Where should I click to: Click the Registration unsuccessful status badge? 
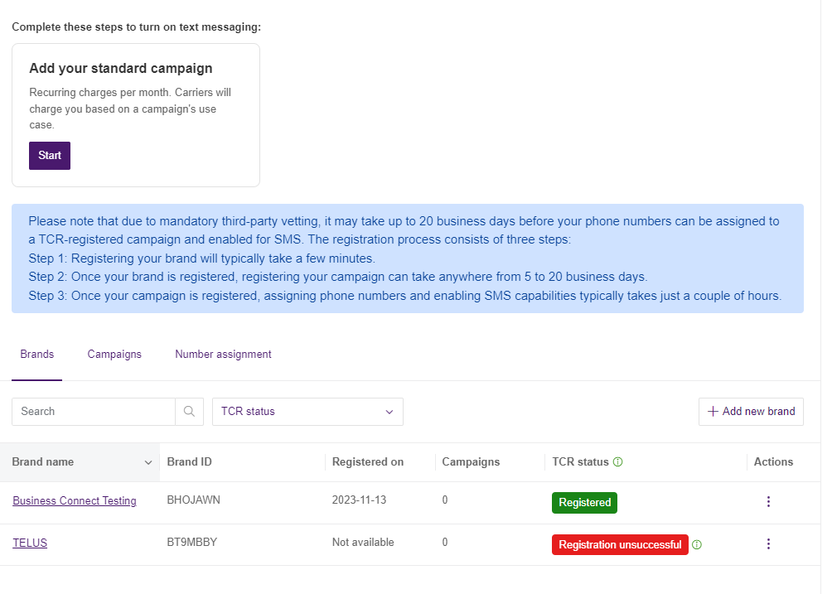pos(620,545)
